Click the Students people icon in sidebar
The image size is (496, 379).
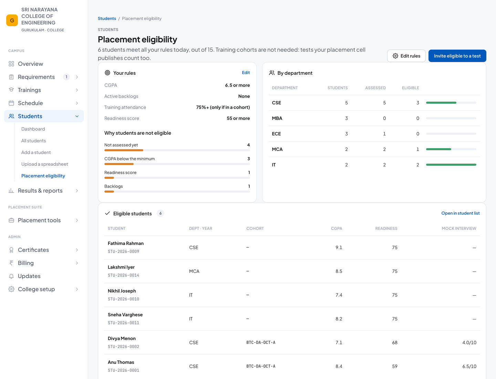[x=11, y=116]
